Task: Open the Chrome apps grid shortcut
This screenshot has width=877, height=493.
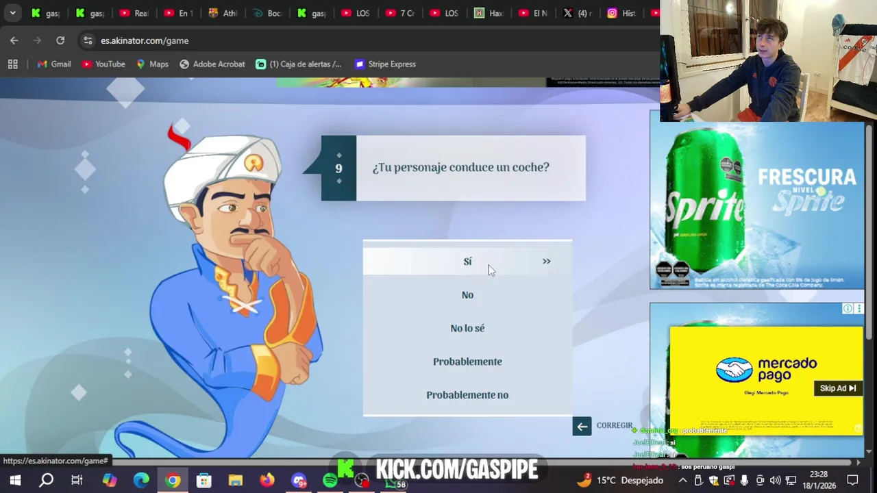Action: click(x=12, y=64)
